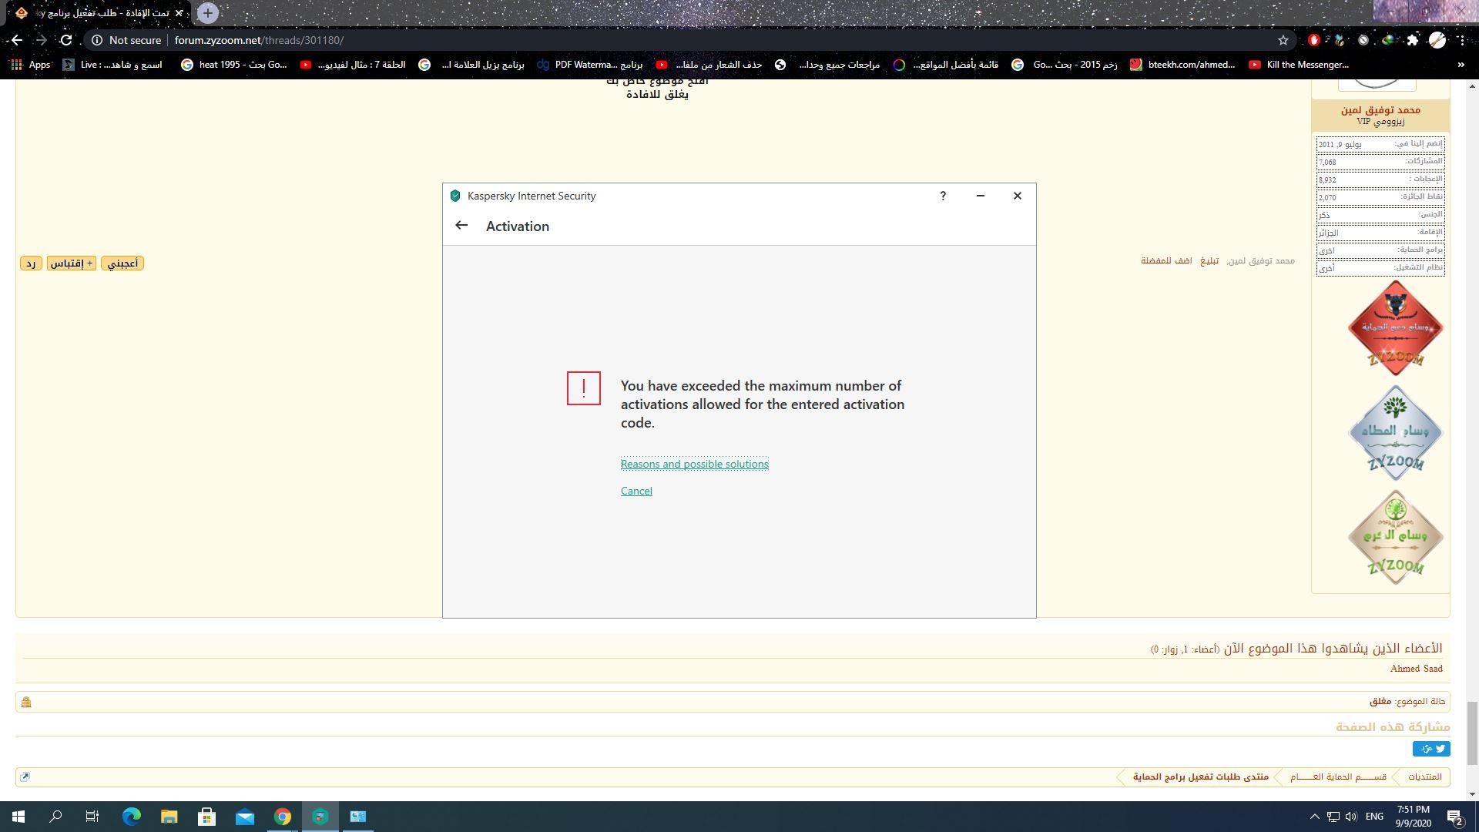This screenshot has width=1479, height=832.
Task: Open Kaspersky help with the question mark
Action: [943, 196]
